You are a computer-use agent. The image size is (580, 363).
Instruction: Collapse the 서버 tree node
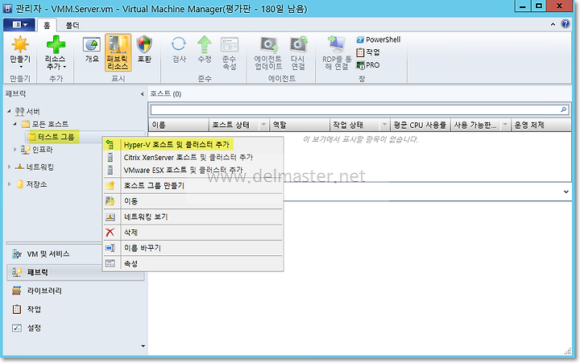(x=9, y=111)
